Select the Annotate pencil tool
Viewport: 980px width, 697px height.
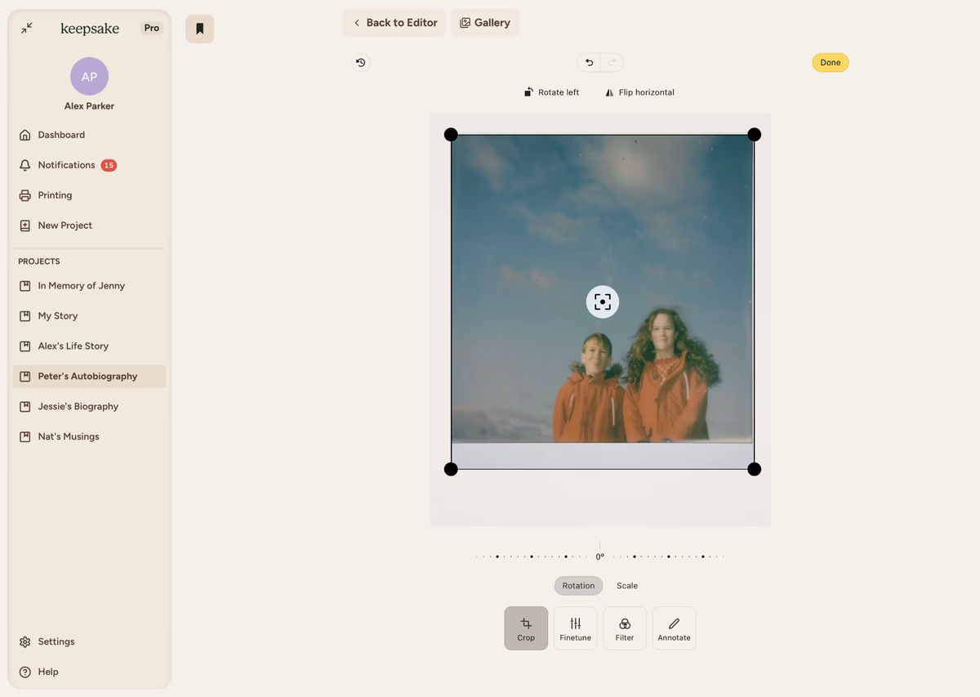point(674,628)
